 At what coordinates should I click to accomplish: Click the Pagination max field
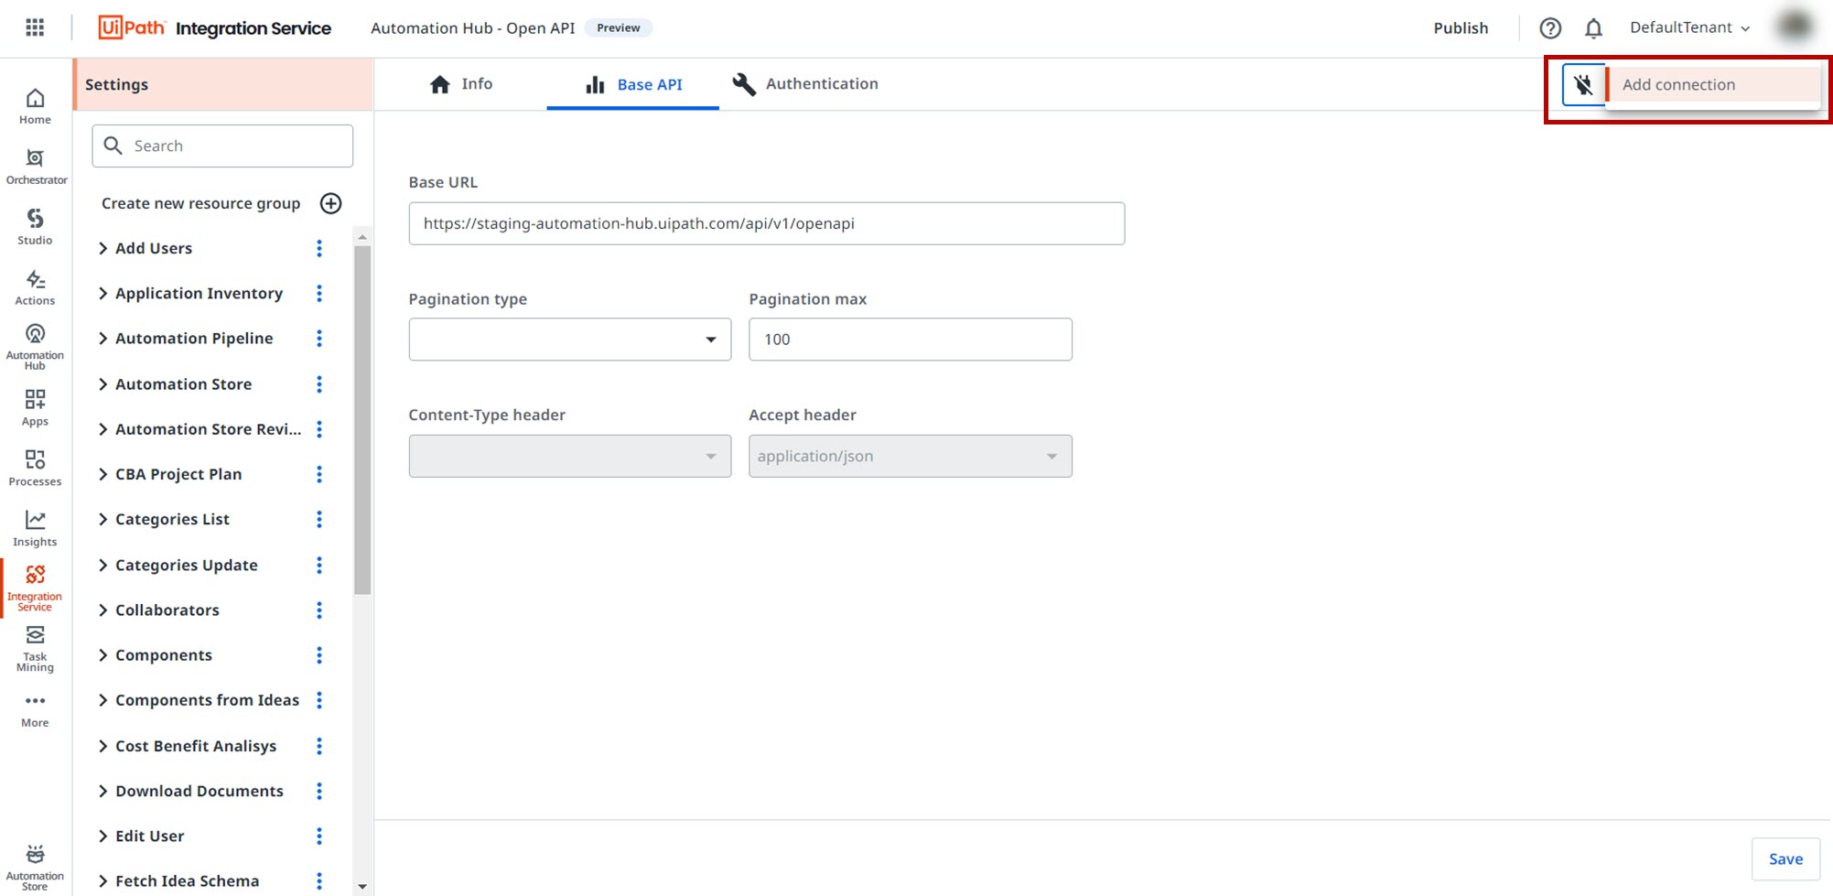[x=911, y=340]
